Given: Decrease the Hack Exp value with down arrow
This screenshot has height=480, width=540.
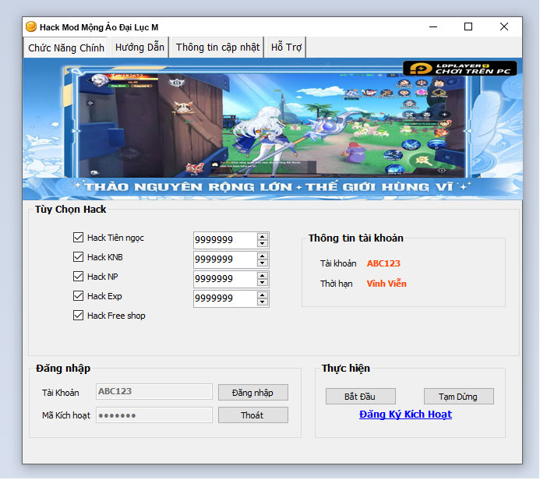Looking at the screenshot, I should tap(263, 302).
